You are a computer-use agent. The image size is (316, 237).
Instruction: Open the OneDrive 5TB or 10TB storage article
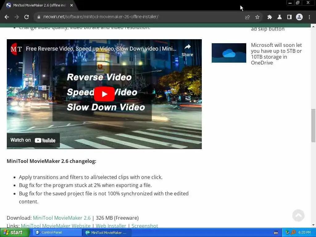pyautogui.click(x=276, y=54)
